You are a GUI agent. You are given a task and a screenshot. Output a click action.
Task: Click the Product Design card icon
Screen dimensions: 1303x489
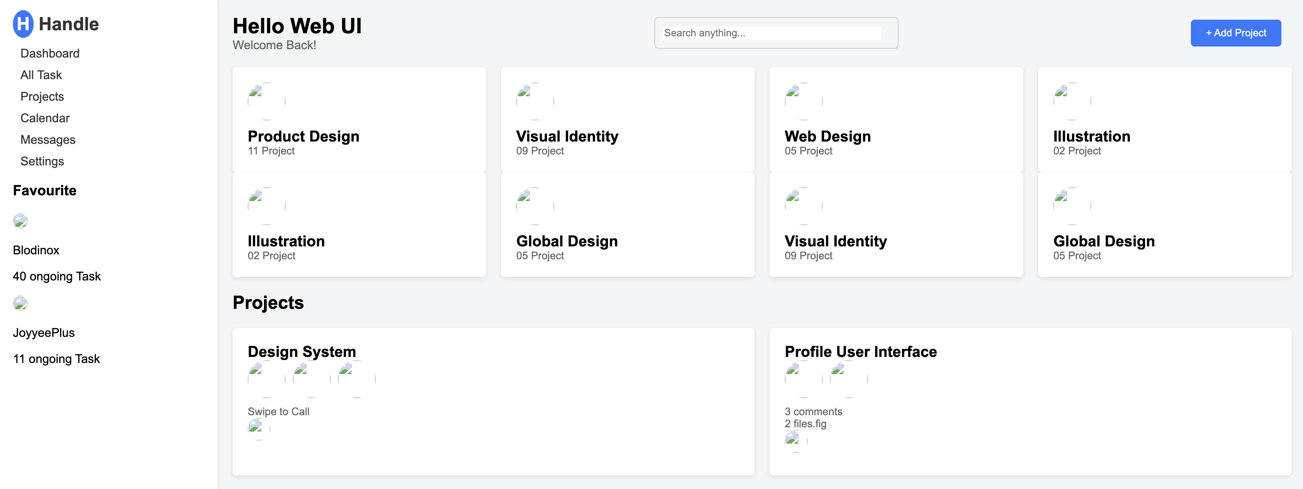(x=266, y=101)
